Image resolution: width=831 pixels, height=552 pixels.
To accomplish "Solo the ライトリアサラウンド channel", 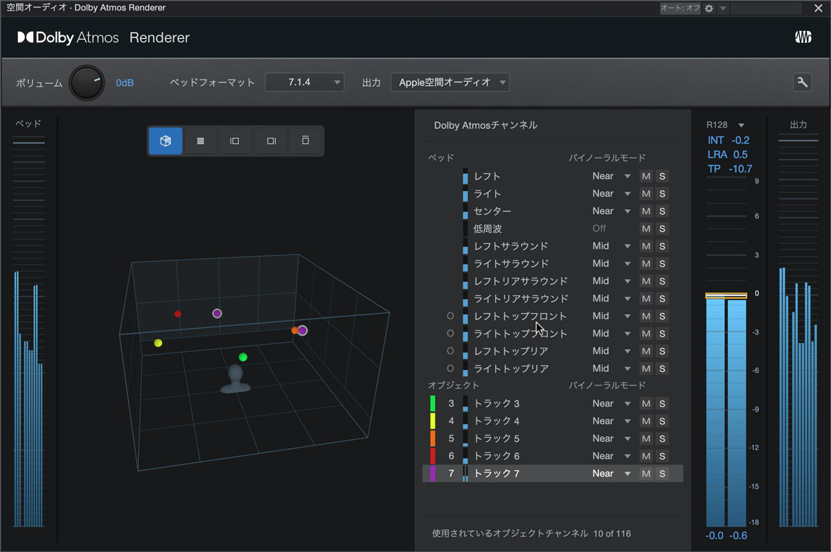I will tap(662, 299).
